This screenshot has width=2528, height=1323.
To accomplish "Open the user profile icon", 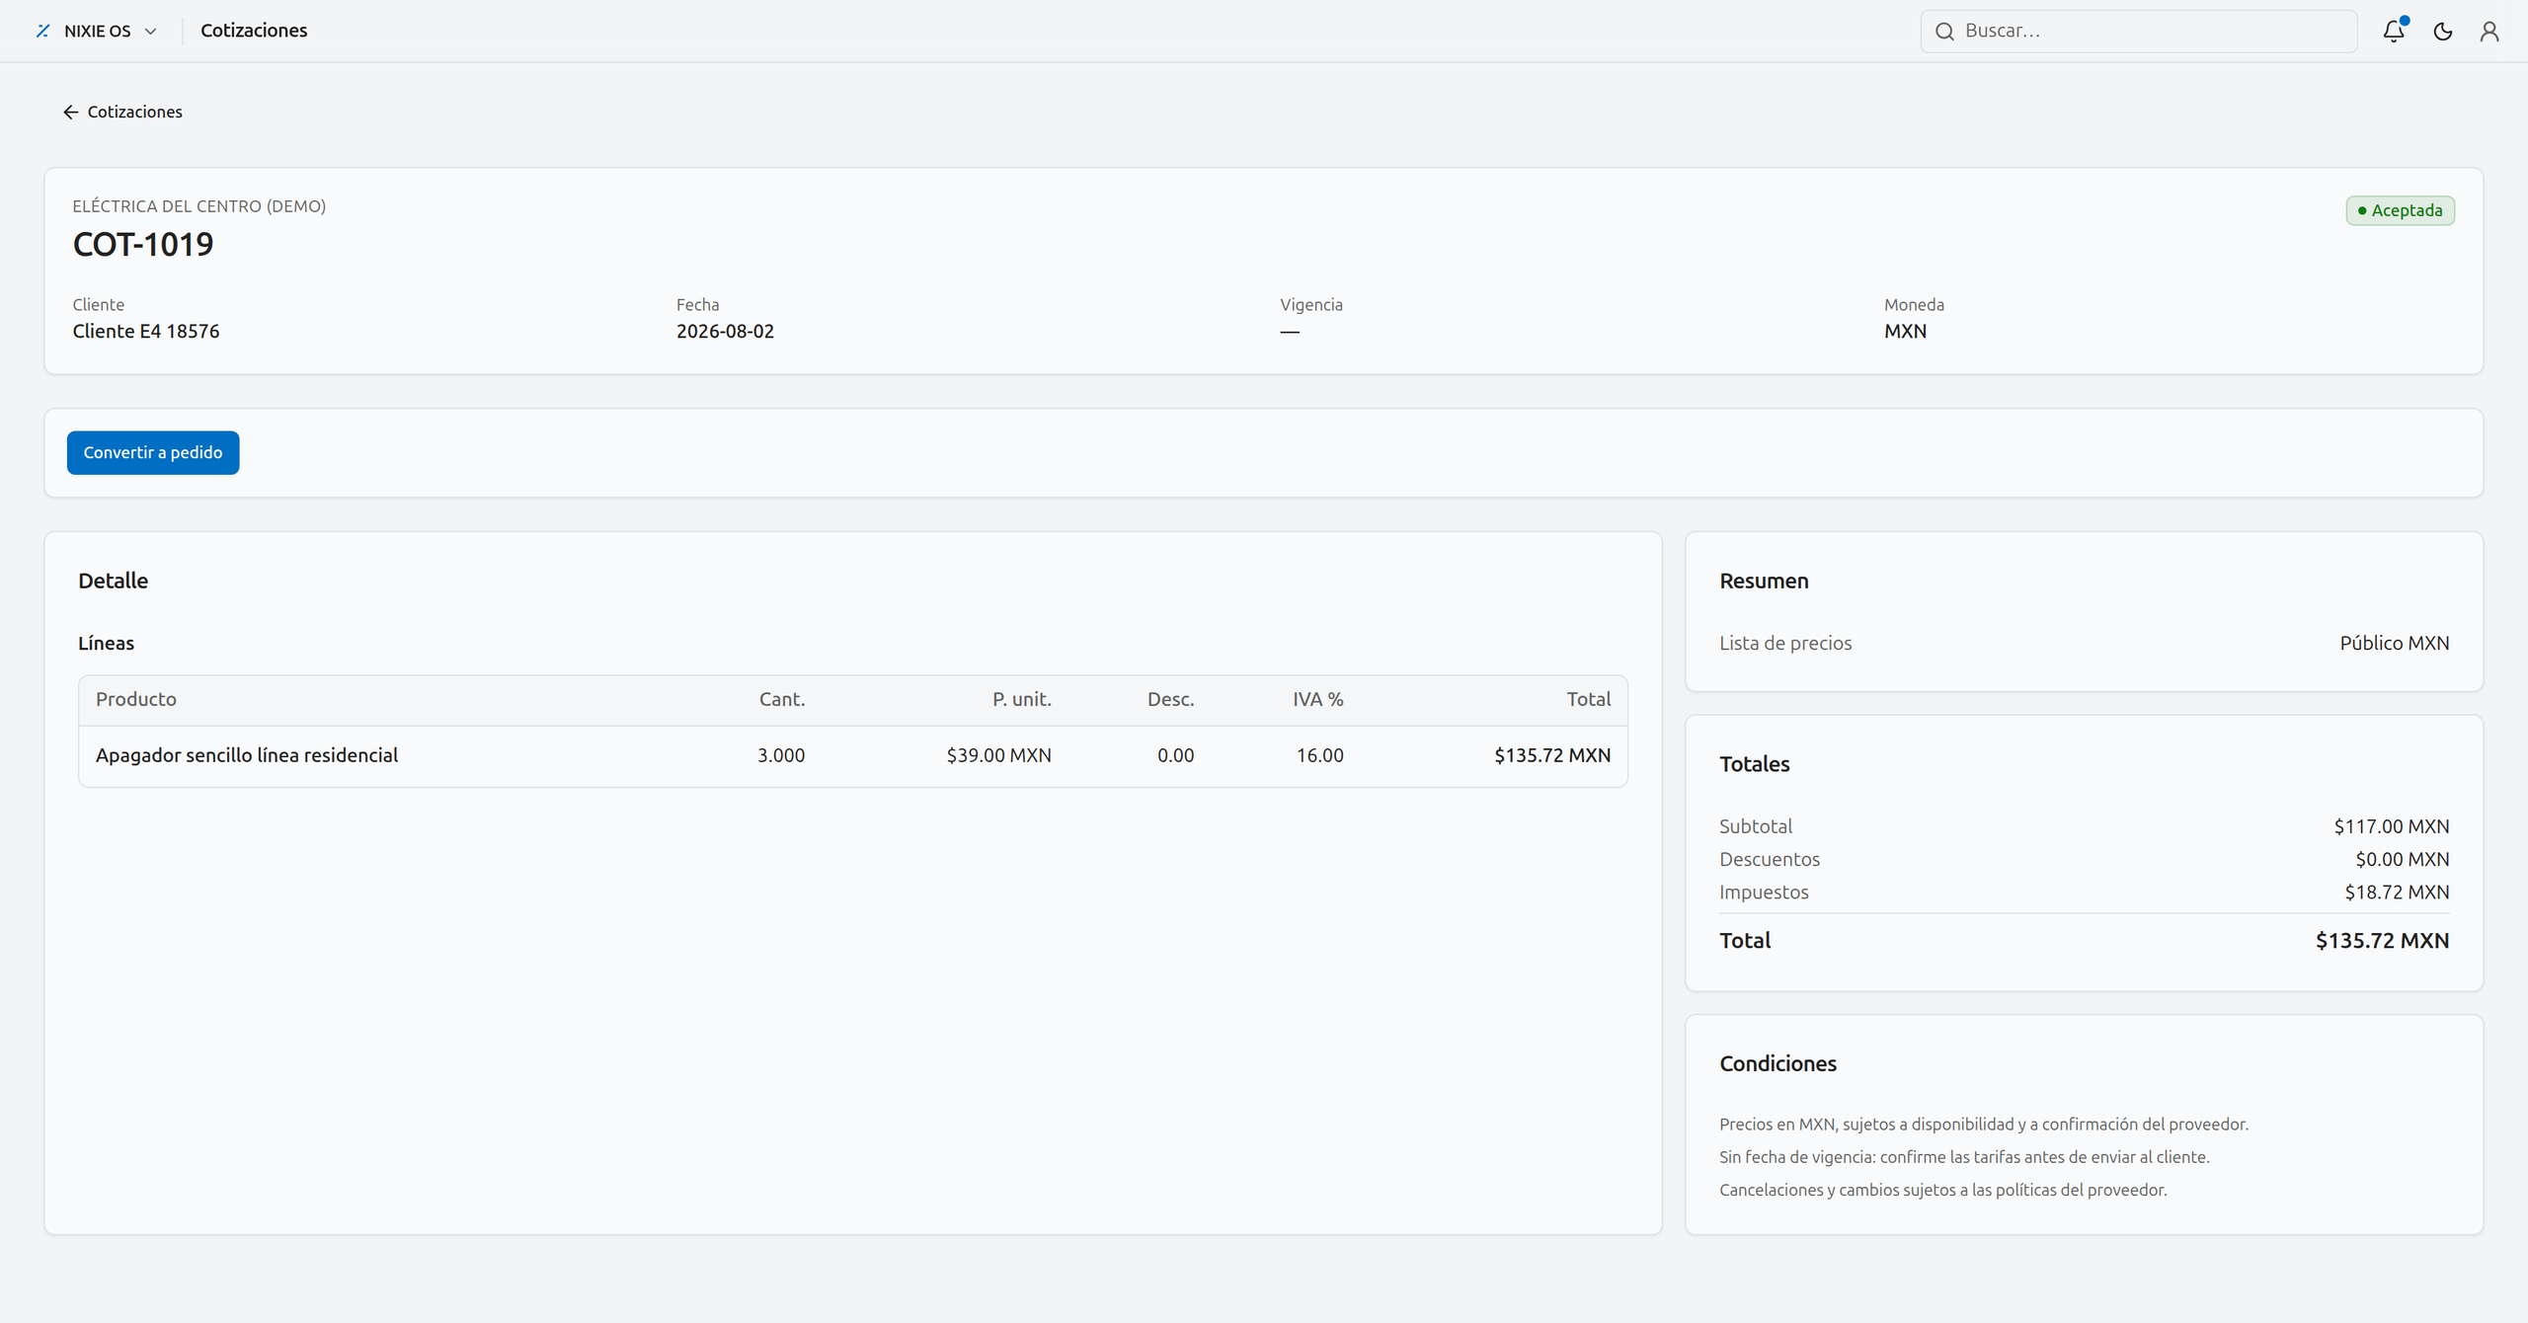I will 2489,31.
